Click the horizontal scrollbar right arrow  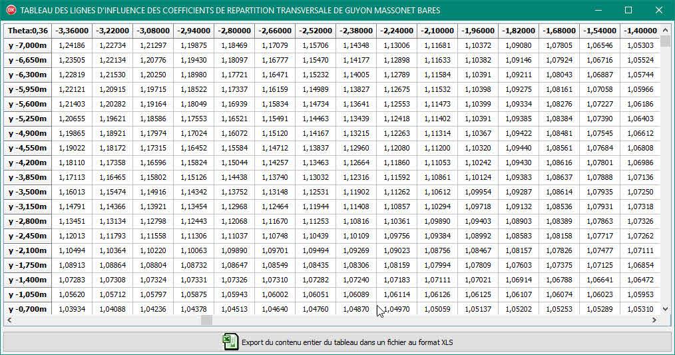pyautogui.click(x=654, y=320)
